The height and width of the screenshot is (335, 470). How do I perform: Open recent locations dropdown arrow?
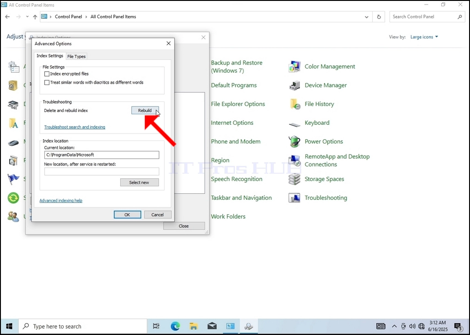pyautogui.click(x=27, y=17)
